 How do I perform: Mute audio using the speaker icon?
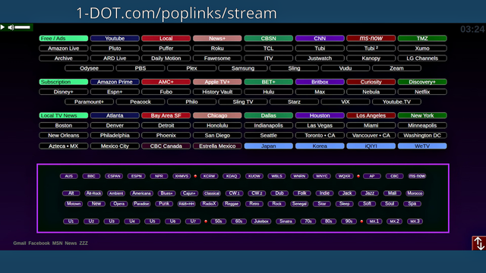[x=11, y=27]
